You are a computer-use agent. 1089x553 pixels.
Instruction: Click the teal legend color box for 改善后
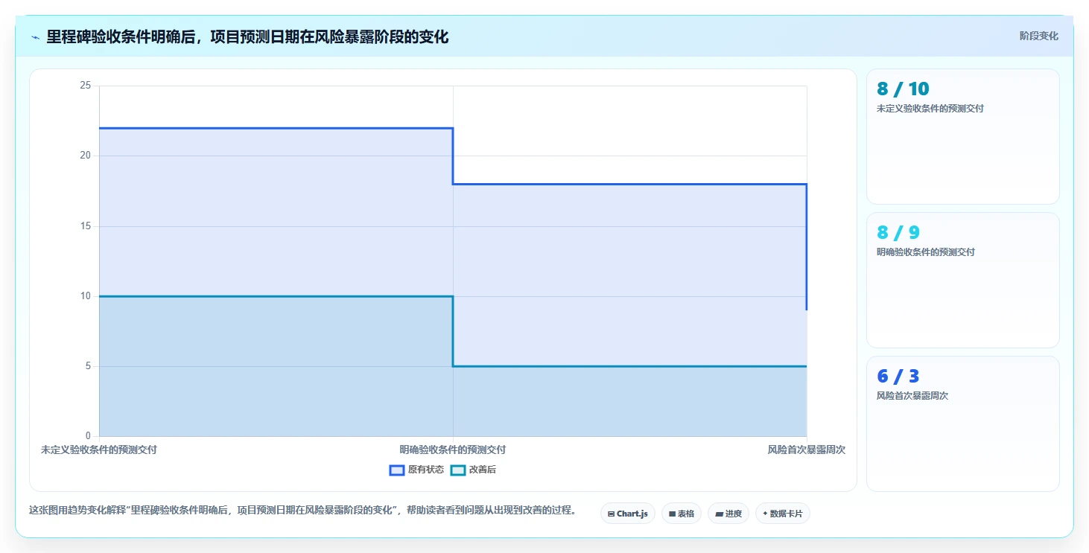[458, 470]
